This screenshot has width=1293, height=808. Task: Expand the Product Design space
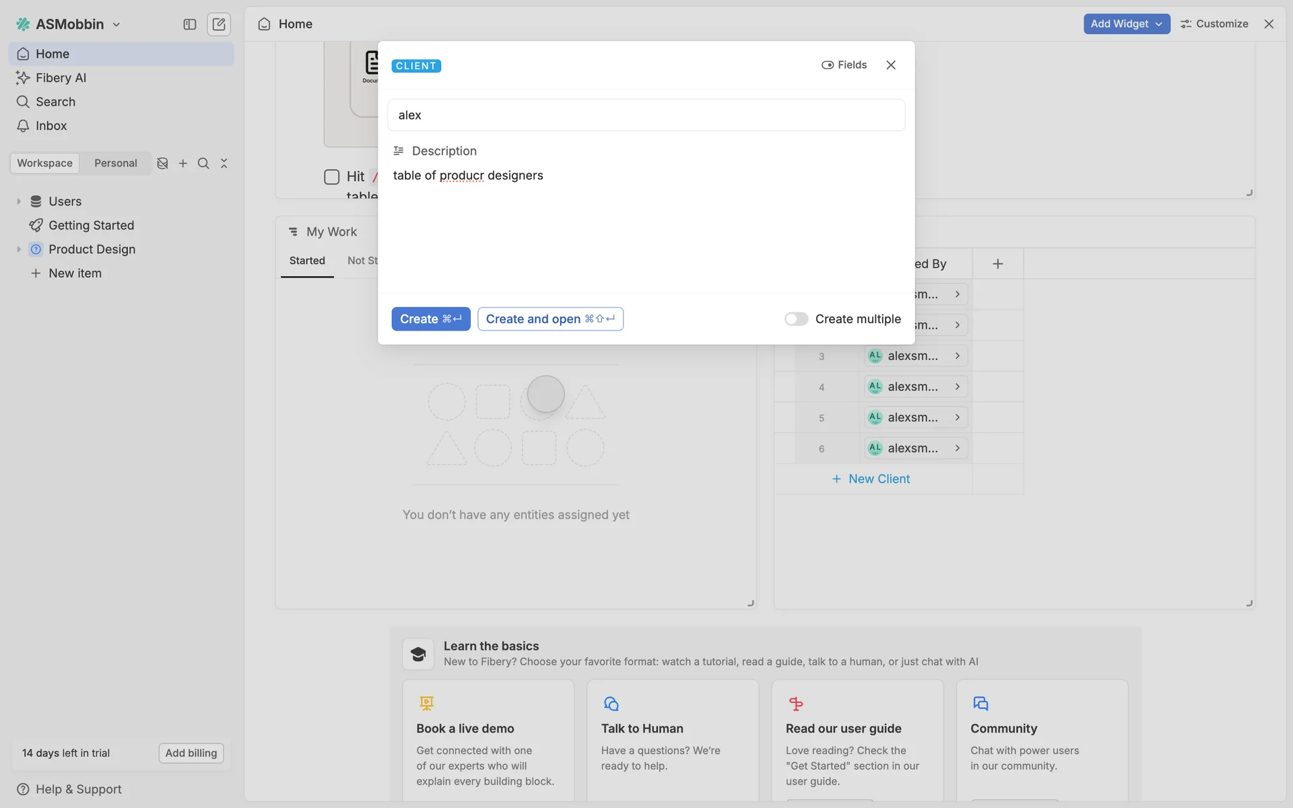coord(19,249)
